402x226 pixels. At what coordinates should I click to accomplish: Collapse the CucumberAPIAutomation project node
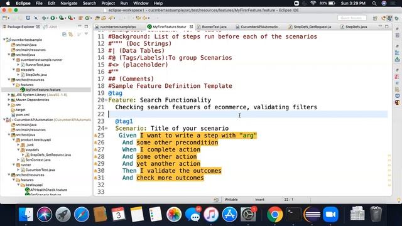point(4,120)
